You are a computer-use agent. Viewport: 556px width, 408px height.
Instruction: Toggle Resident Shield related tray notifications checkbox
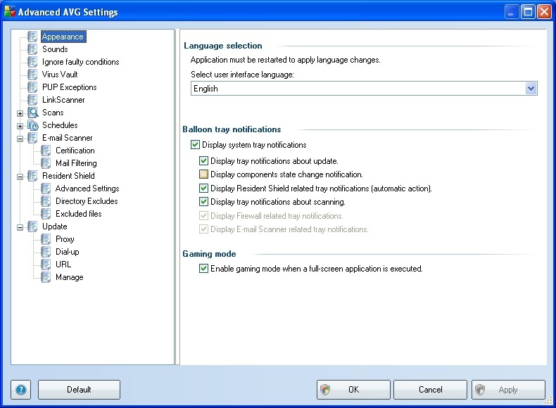203,189
